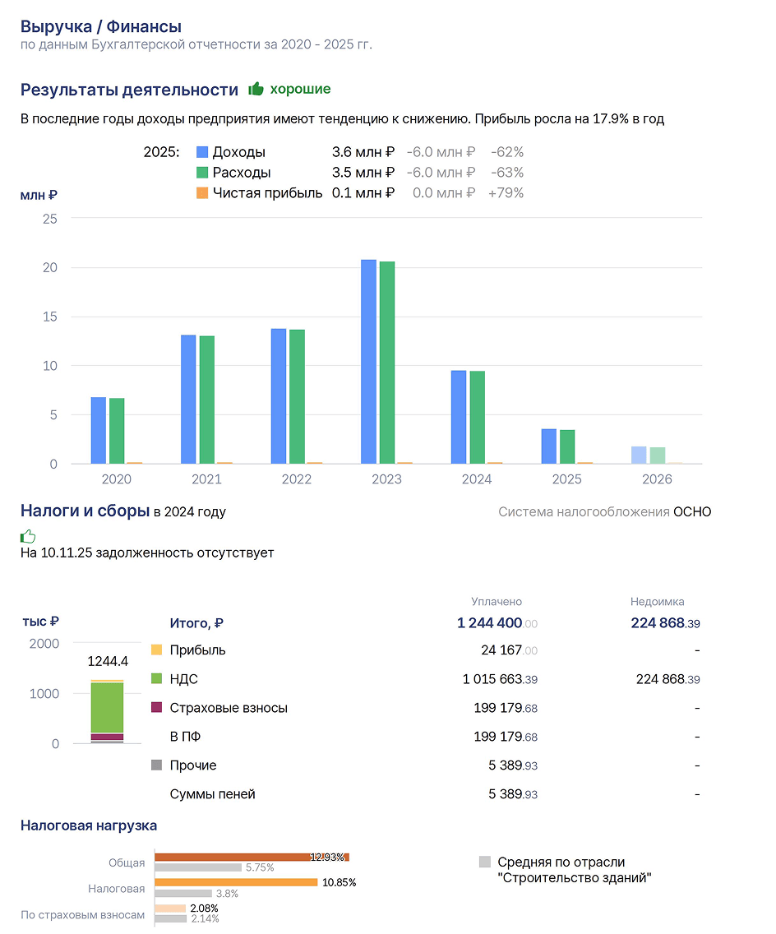
Task: Select the green expenses bar for 2022
Action: pos(298,397)
